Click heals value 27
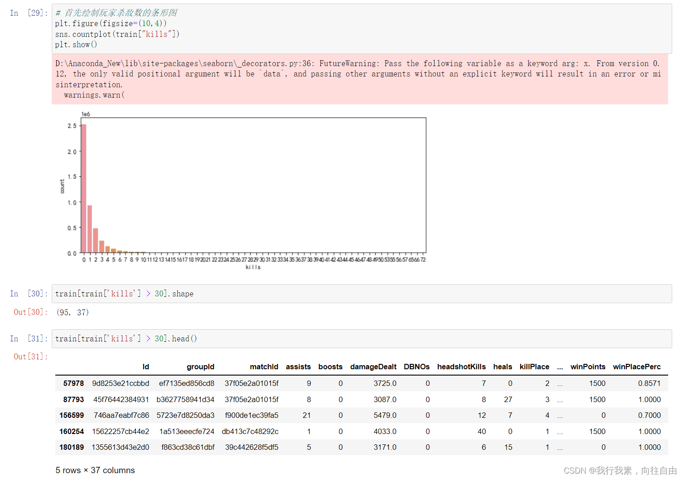 click(x=508, y=400)
